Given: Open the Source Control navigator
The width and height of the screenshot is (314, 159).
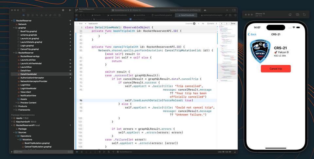Looking at the screenshot, I should [28, 15].
